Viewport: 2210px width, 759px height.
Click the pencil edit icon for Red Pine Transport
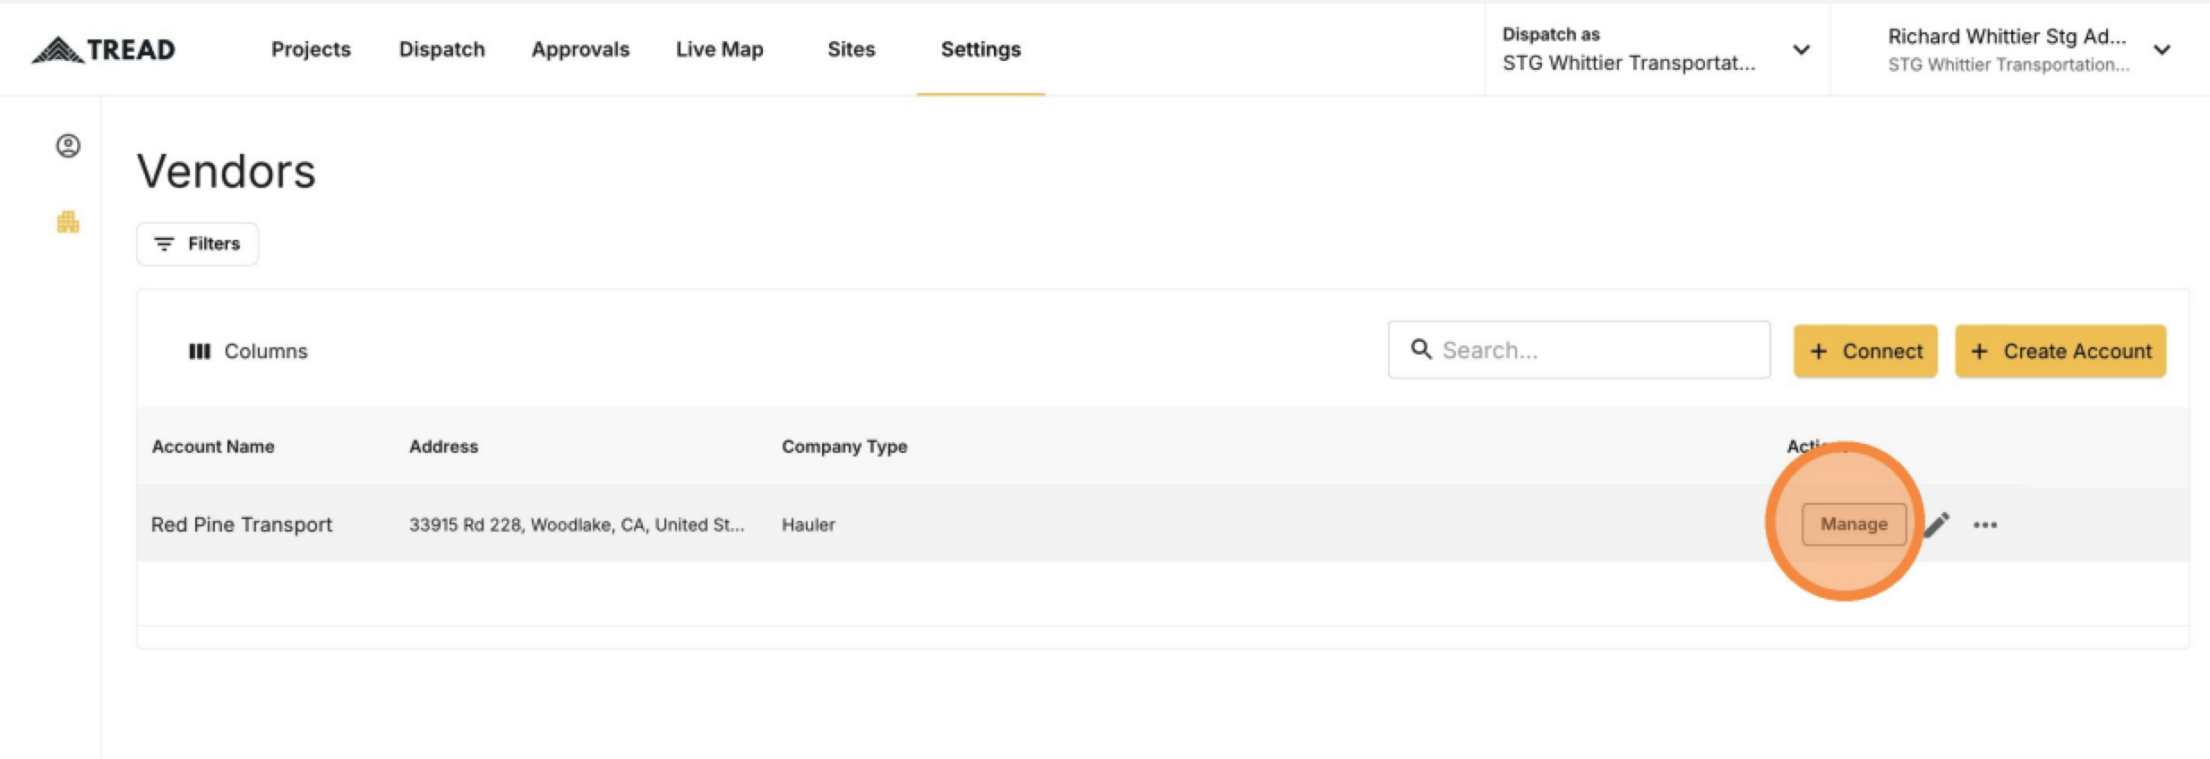pyautogui.click(x=1937, y=524)
